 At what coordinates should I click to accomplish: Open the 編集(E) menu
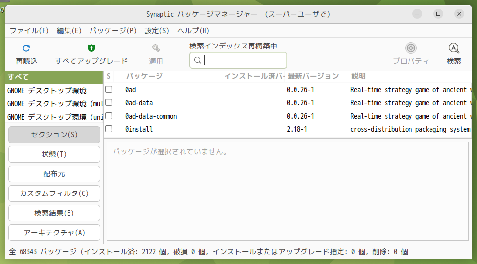pyautogui.click(x=69, y=31)
